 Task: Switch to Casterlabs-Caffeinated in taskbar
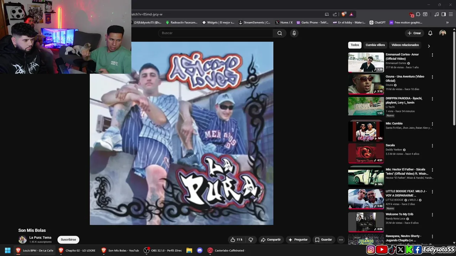(x=226, y=250)
